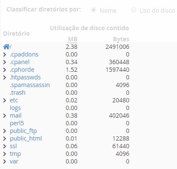Open the perl5 folder link

tap(17, 123)
